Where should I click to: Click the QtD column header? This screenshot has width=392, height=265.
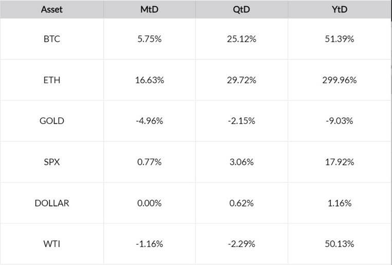pos(241,9)
